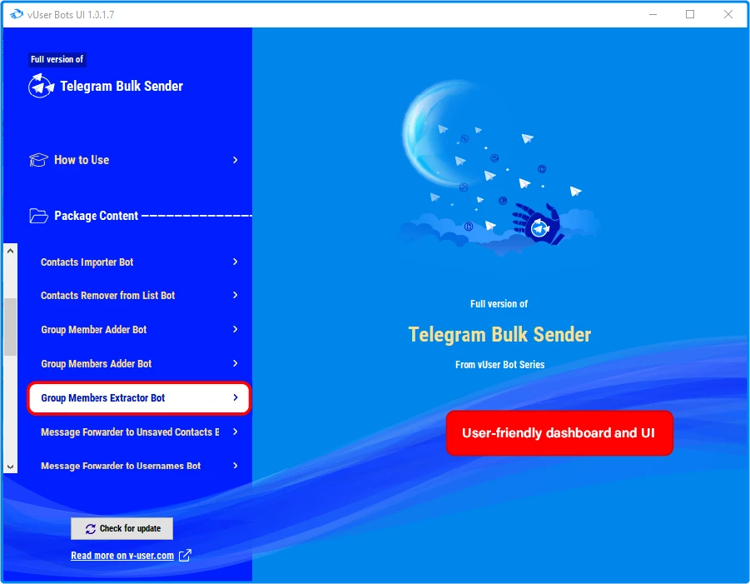Select Contacts Importer Bot

point(139,262)
